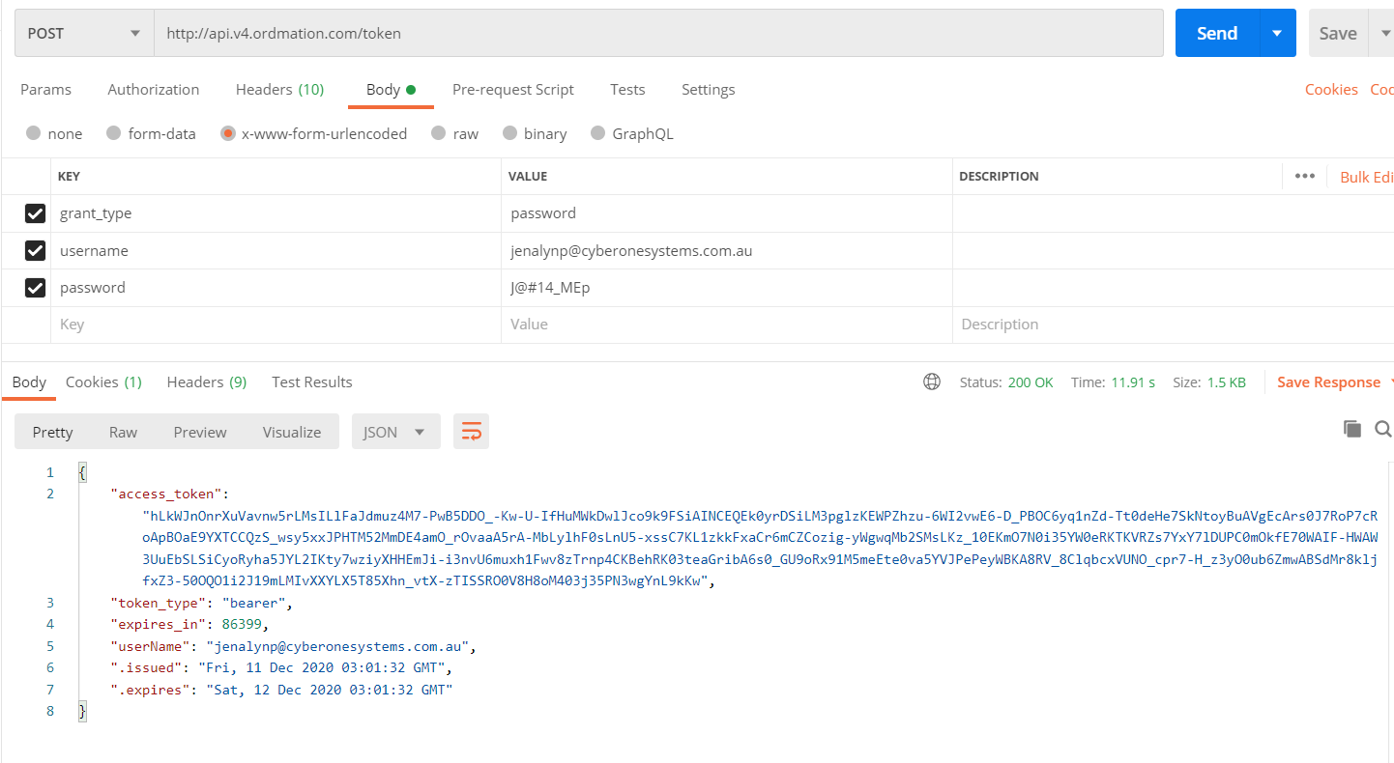Image resolution: width=1394 pixels, height=763 pixels.
Task: Switch response view to Raw
Action: point(123,432)
